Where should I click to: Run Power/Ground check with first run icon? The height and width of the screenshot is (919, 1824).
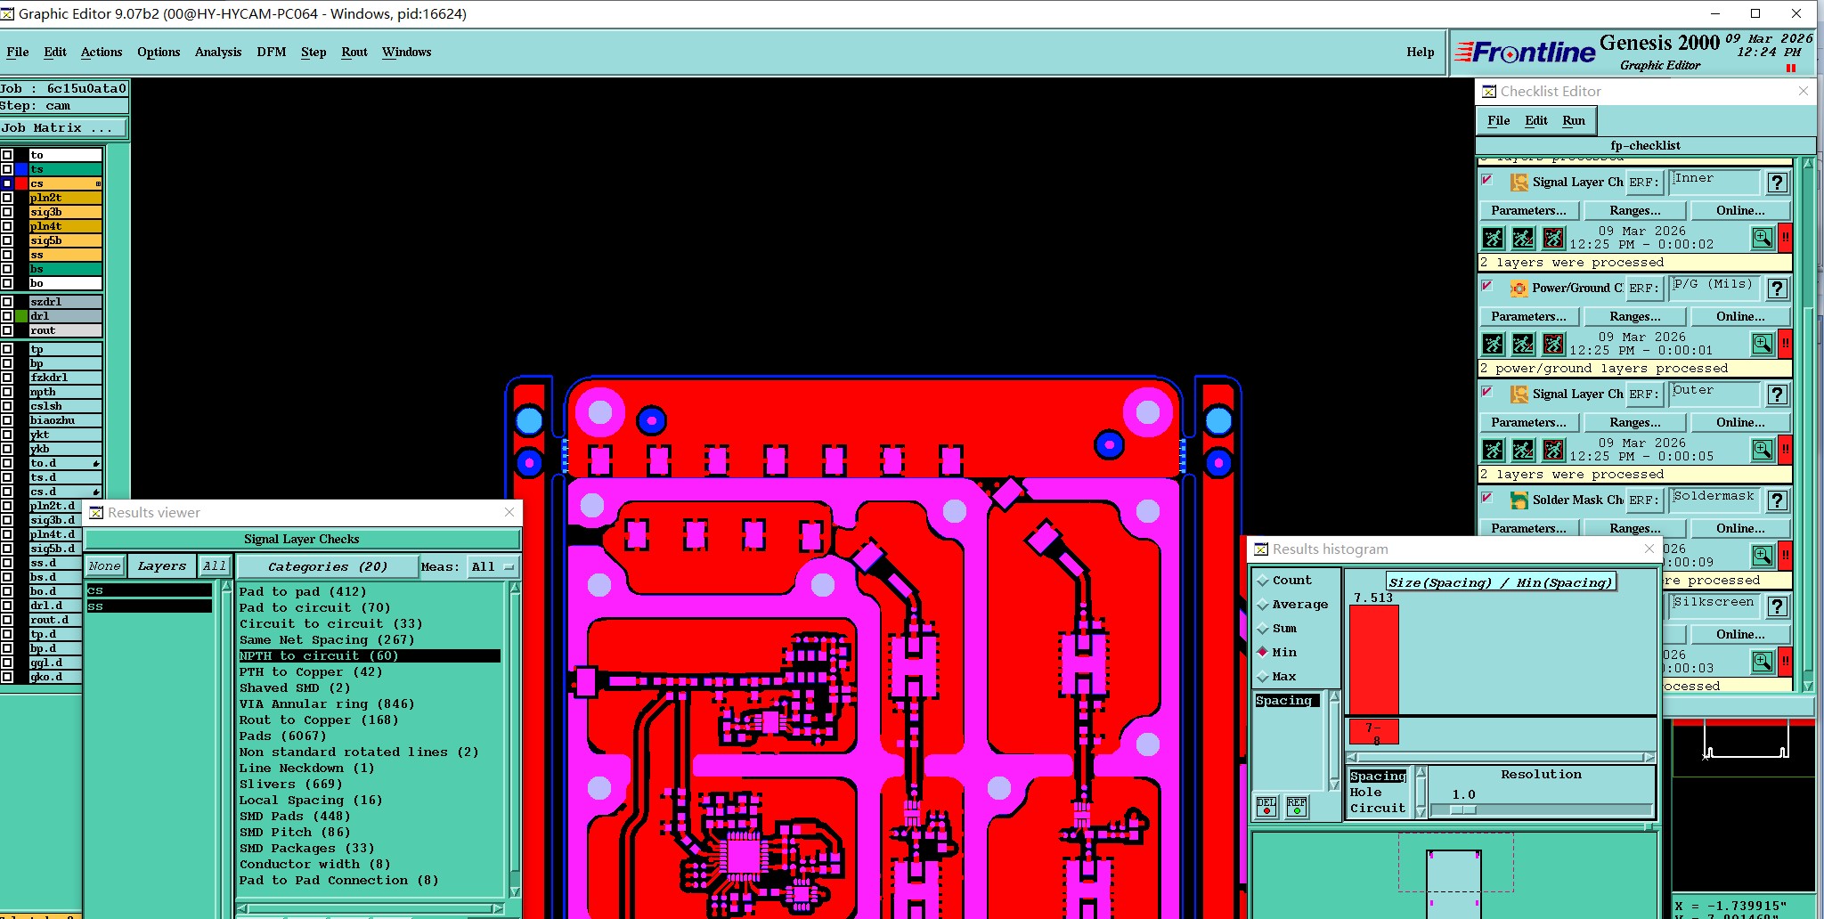click(1494, 344)
